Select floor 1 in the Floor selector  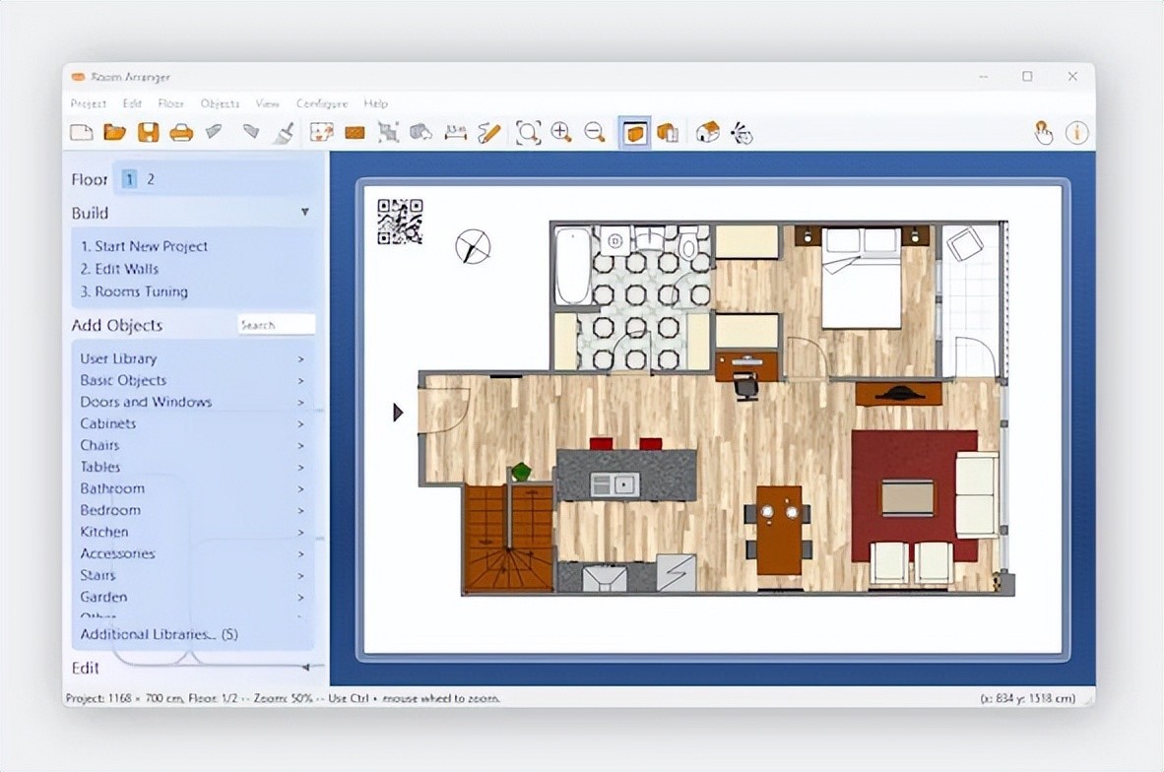[129, 179]
